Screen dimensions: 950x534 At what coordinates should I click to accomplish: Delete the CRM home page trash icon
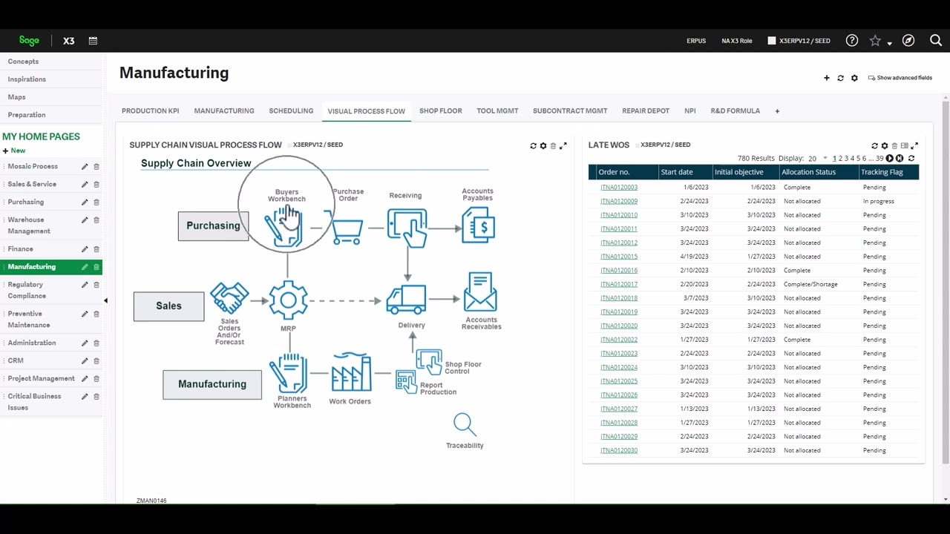coord(96,361)
